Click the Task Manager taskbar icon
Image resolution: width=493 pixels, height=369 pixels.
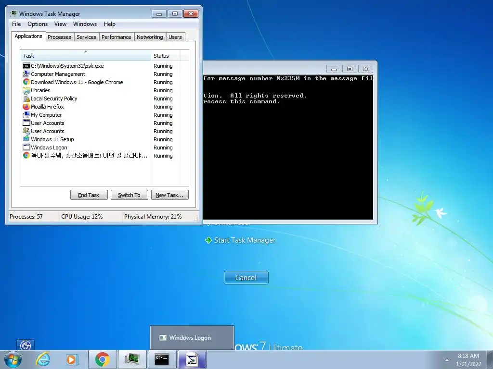coord(132,359)
